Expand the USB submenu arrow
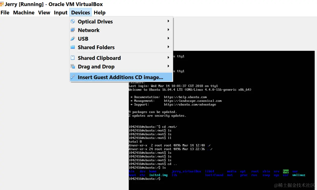Image resolution: width=317 pixels, height=190 pixels. click(168, 38)
